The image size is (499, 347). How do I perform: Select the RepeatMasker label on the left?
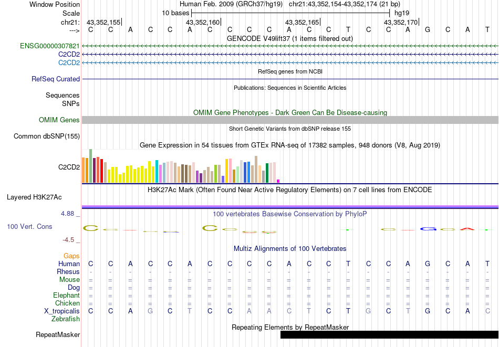click(x=58, y=334)
